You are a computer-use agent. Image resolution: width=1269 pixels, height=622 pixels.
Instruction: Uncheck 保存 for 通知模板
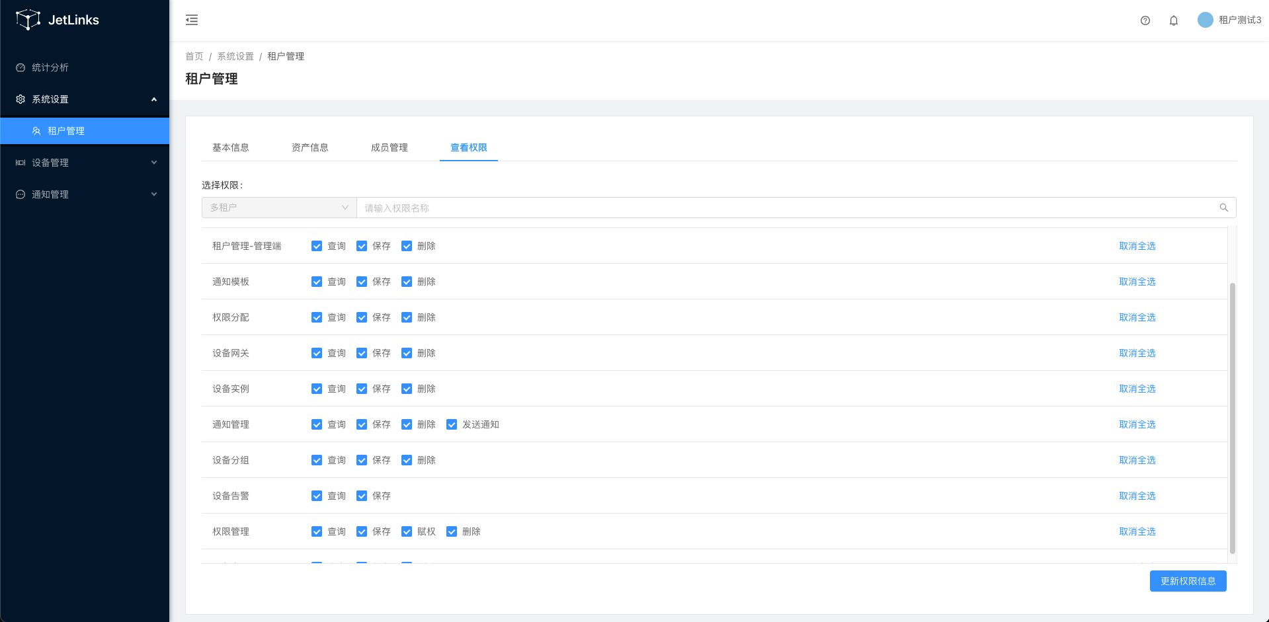(362, 282)
